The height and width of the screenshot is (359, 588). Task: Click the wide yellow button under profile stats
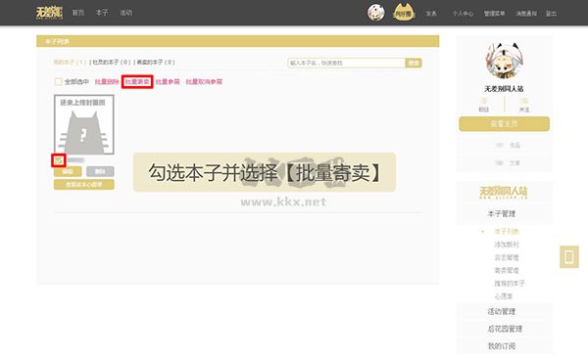tap(505, 124)
